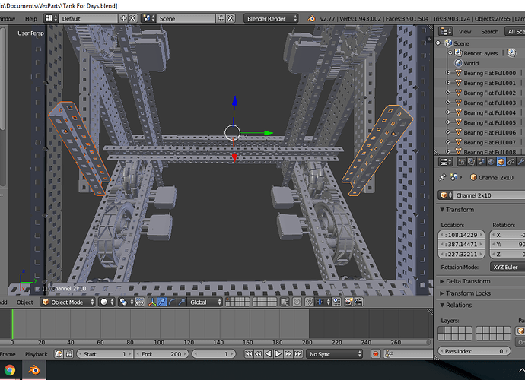Open the viewport shading dropdown

click(x=107, y=302)
